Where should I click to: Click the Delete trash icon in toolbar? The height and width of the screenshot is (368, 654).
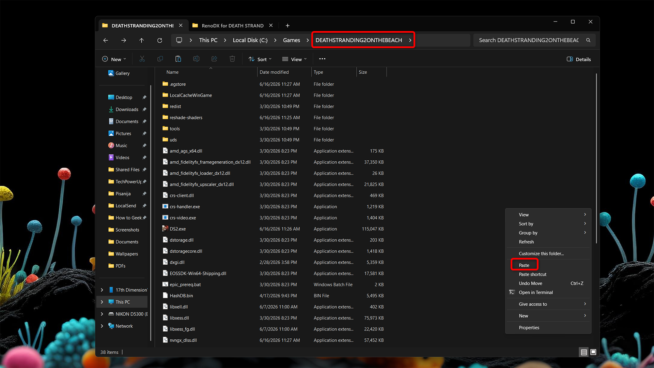(x=232, y=59)
